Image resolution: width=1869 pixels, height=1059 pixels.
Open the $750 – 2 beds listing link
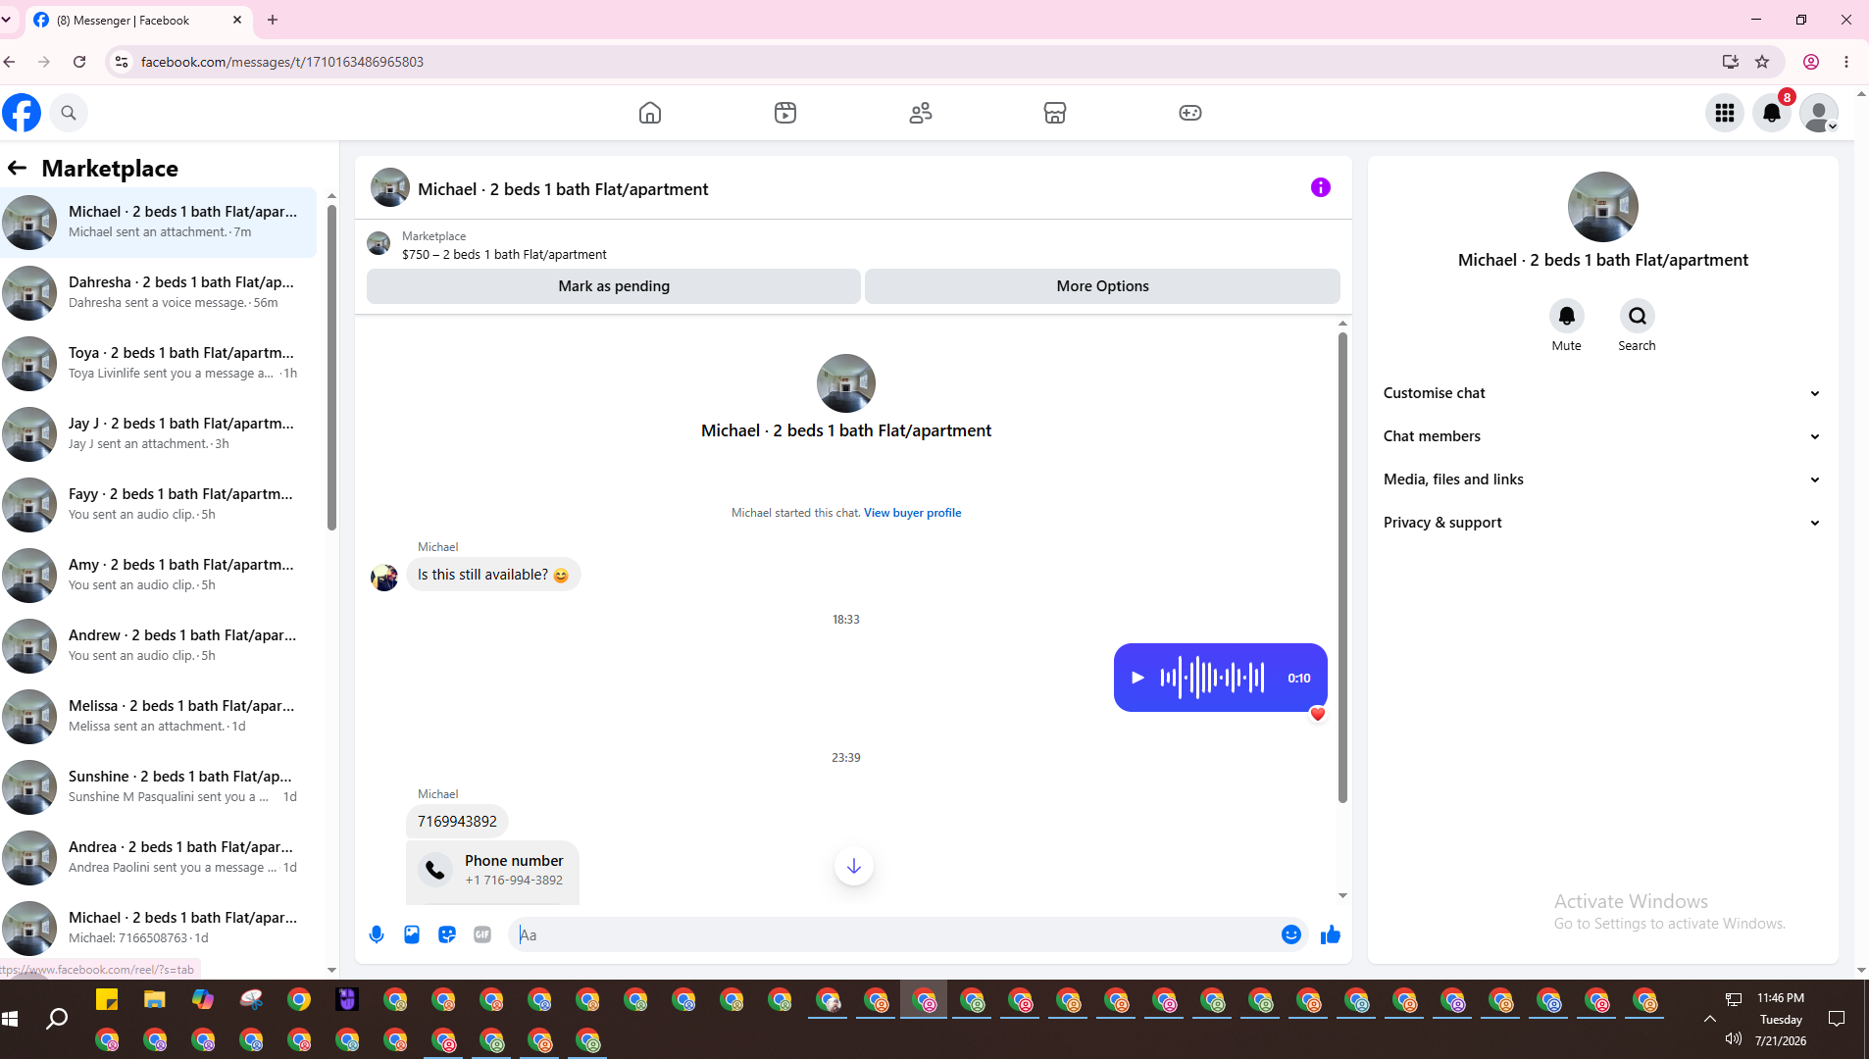(x=504, y=254)
